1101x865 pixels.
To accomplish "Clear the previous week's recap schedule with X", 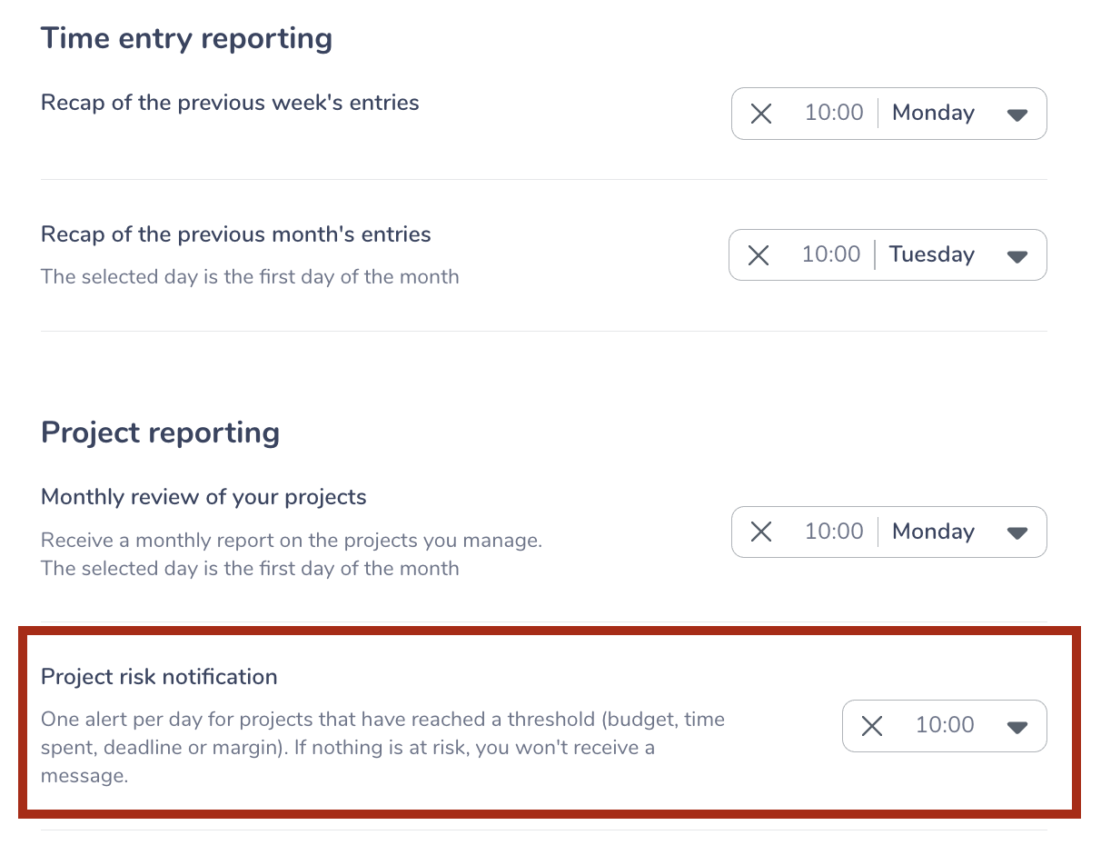I will [761, 114].
